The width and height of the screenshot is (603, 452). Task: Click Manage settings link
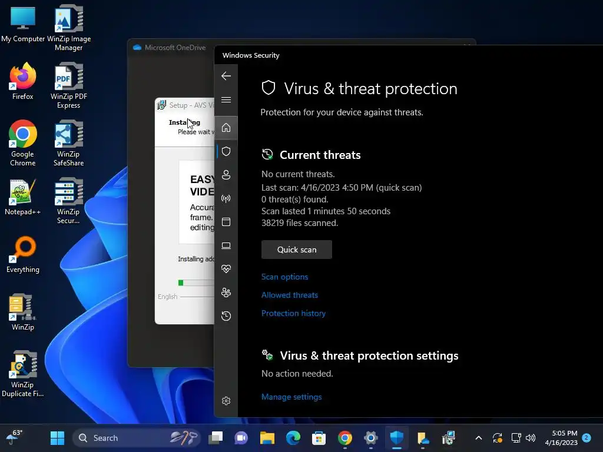click(x=291, y=397)
